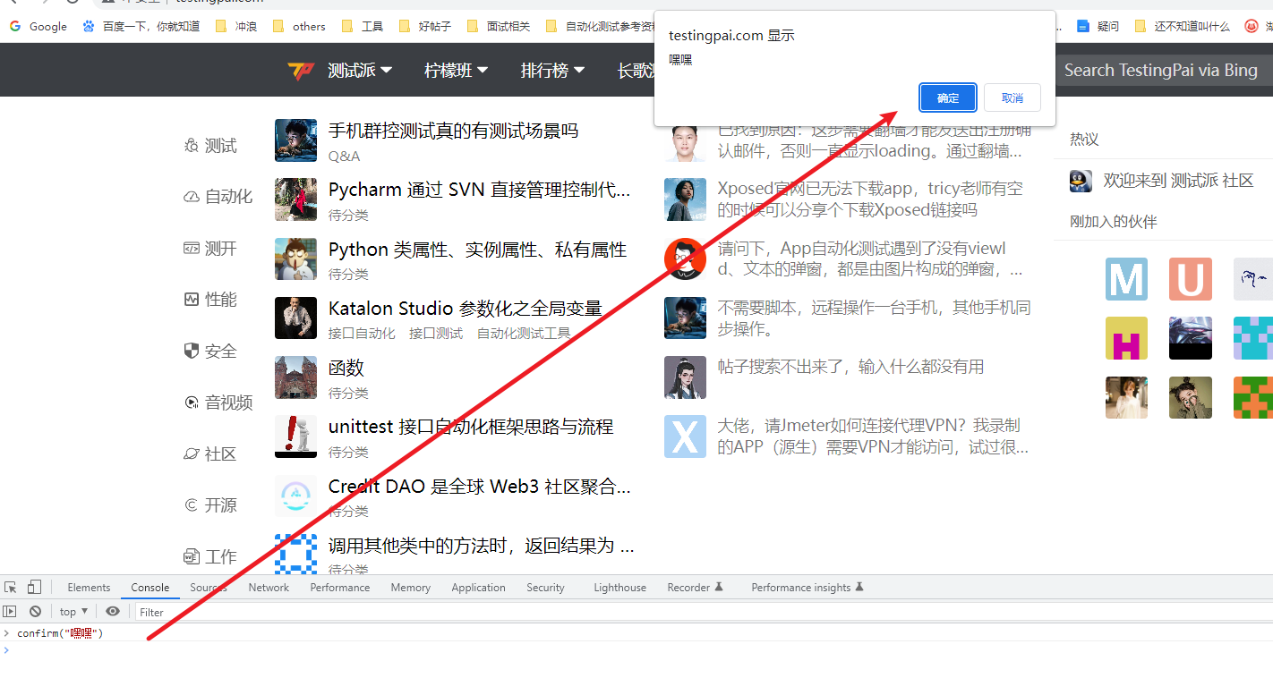Switch to the Performance tab
The width and height of the screenshot is (1273, 695).
pos(340,588)
